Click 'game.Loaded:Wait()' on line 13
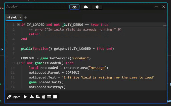Screen dimensions: 171x106 pos(46,82)
